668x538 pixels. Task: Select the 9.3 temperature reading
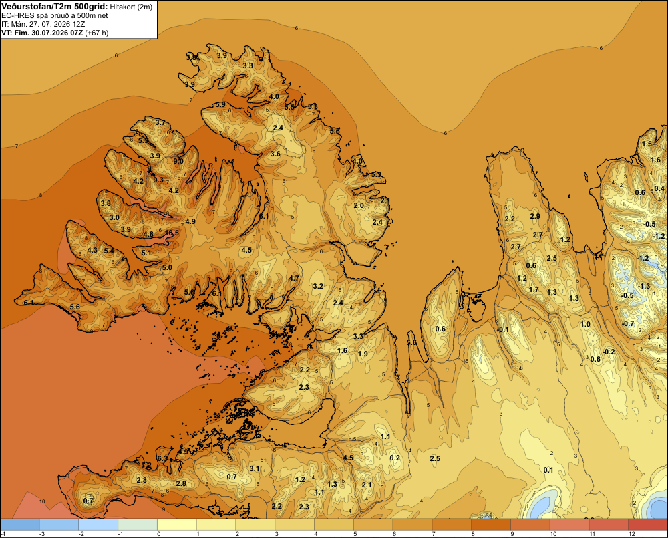click(158, 180)
